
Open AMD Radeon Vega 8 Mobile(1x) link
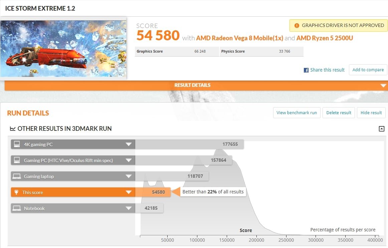[239, 38]
